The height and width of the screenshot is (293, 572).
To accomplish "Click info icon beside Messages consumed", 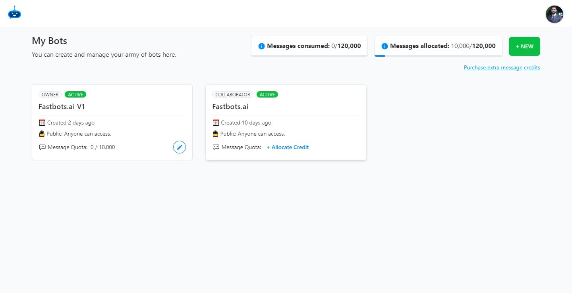I will [x=261, y=46].
